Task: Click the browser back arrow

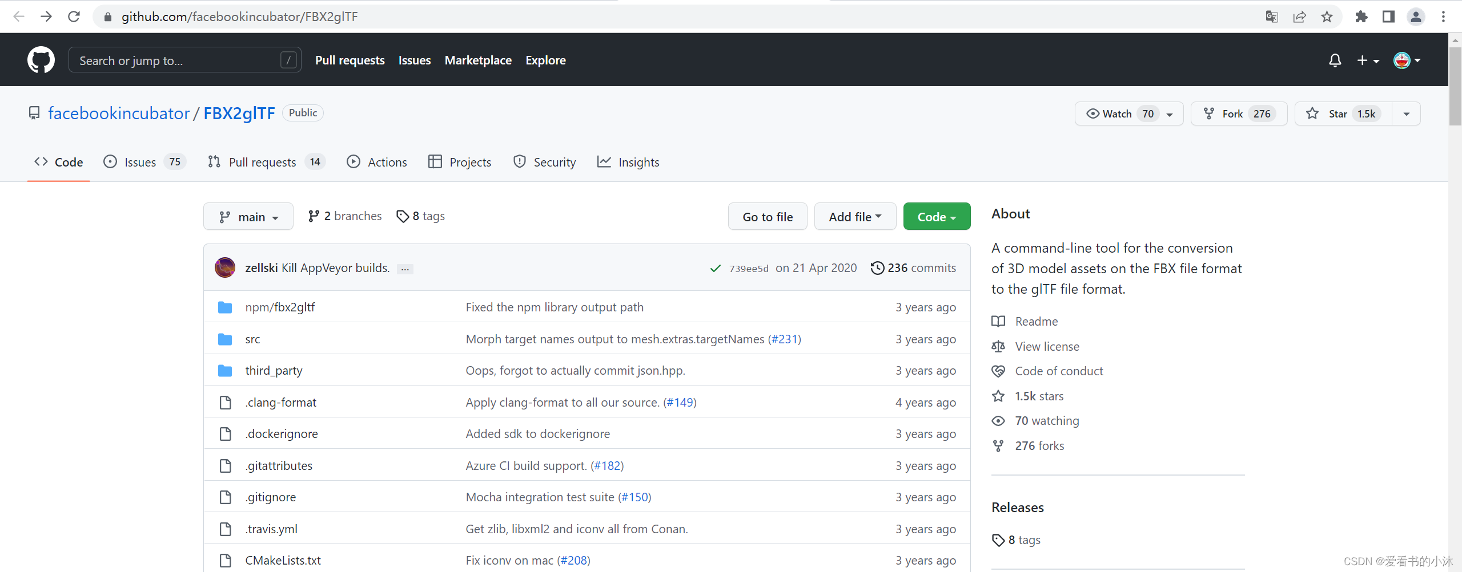Action: (19, 17)
